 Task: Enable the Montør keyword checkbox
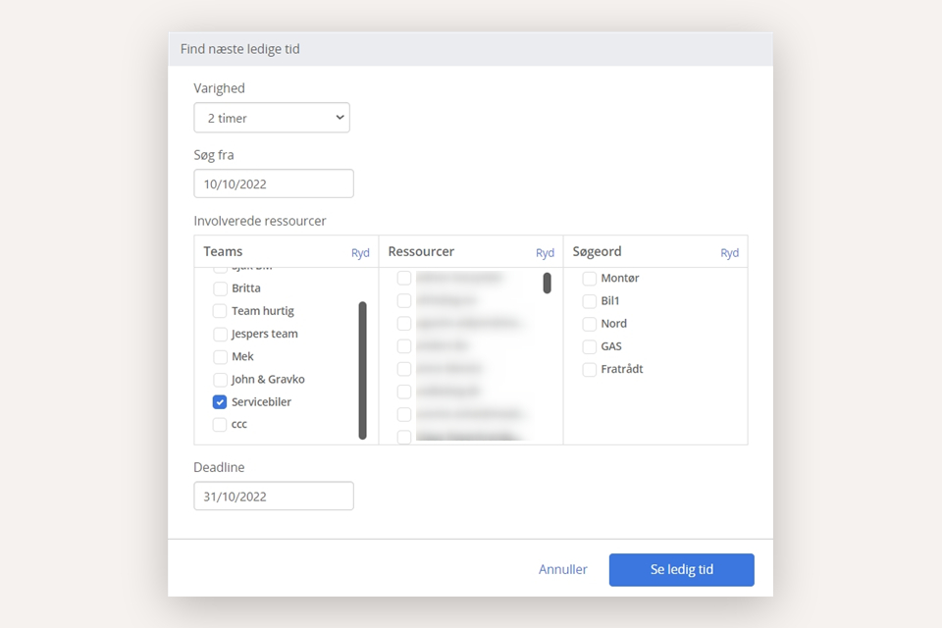(589, 279)
